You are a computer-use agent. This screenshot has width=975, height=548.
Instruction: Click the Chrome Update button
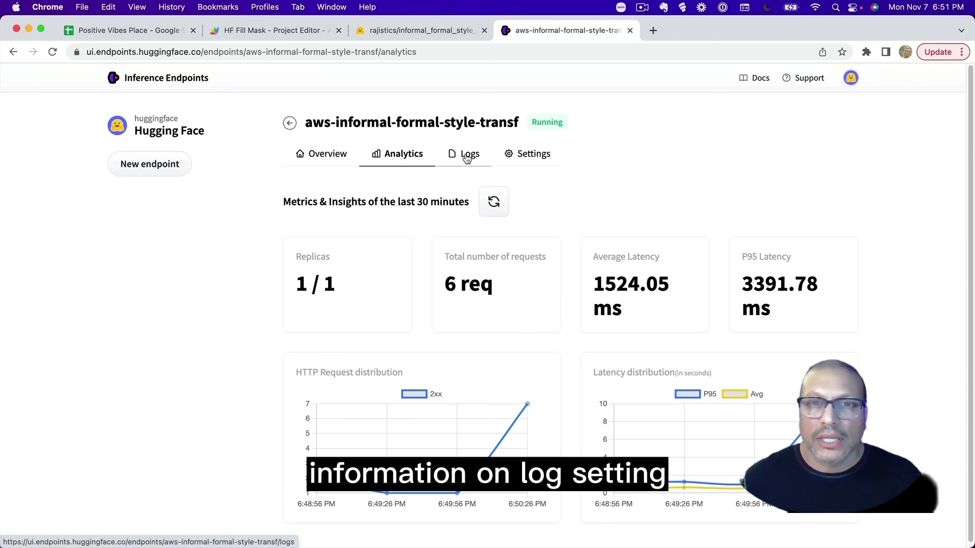coord(943,52)
